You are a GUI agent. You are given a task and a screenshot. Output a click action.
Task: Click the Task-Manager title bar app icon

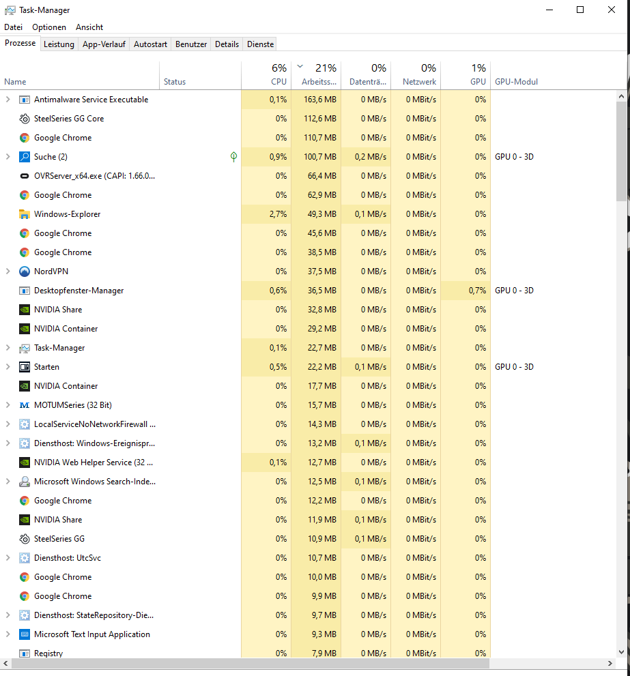10,10
